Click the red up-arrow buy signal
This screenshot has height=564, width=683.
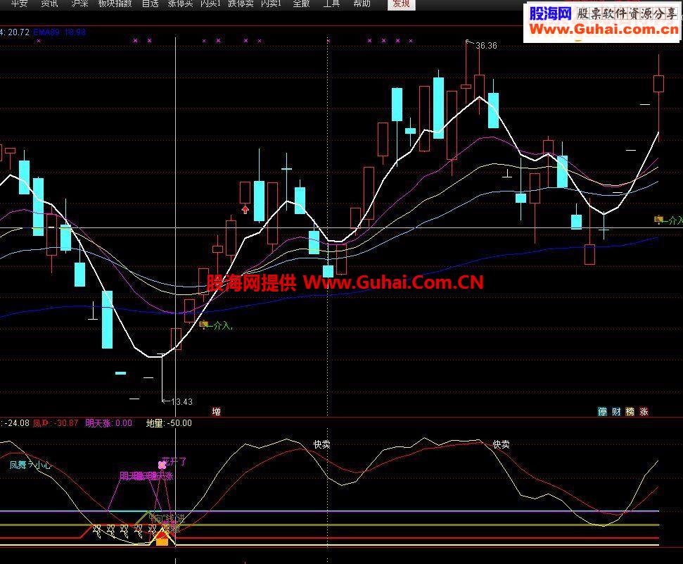[x=245, y=210]
